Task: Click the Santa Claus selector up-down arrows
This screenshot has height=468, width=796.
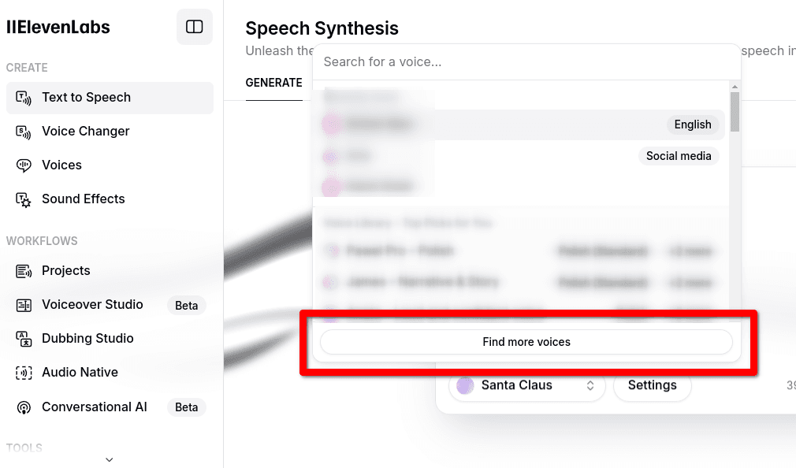Action: point(590,385)
